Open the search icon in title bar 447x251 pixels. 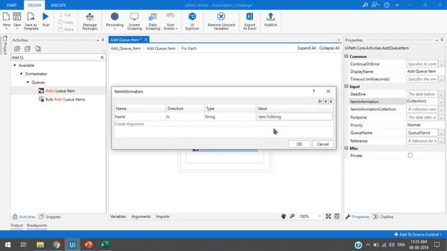tap(365, 5)
